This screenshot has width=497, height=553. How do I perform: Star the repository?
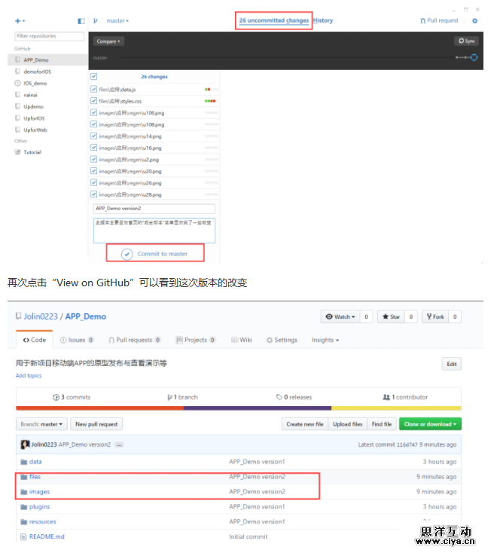(392, 316)
